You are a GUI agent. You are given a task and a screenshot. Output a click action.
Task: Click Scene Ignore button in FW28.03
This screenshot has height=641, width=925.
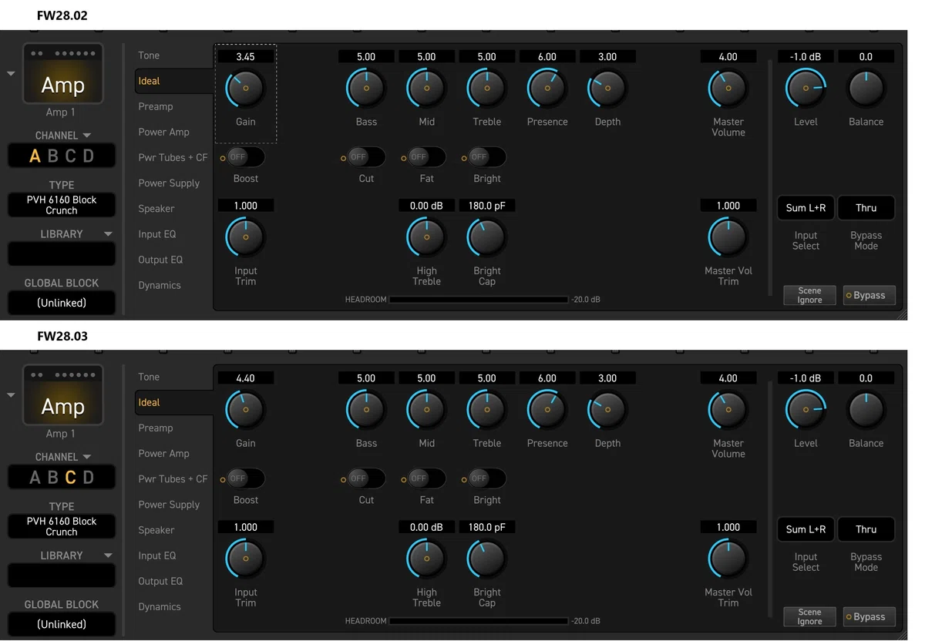[x=809, y=616]
